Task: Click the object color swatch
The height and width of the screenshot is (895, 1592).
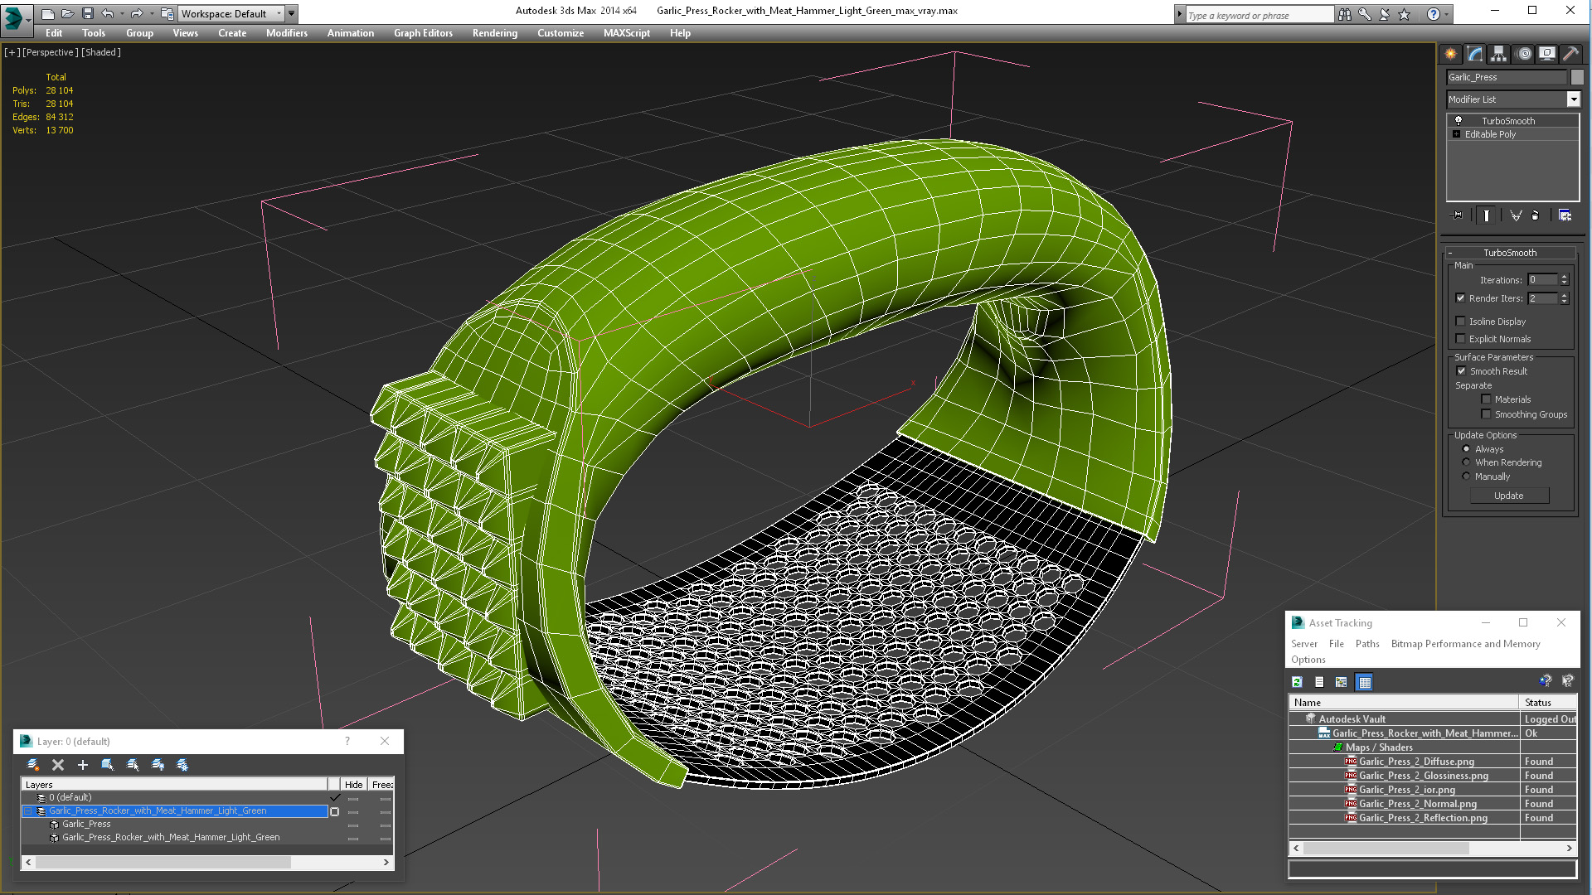Action: coord(1577,77)
